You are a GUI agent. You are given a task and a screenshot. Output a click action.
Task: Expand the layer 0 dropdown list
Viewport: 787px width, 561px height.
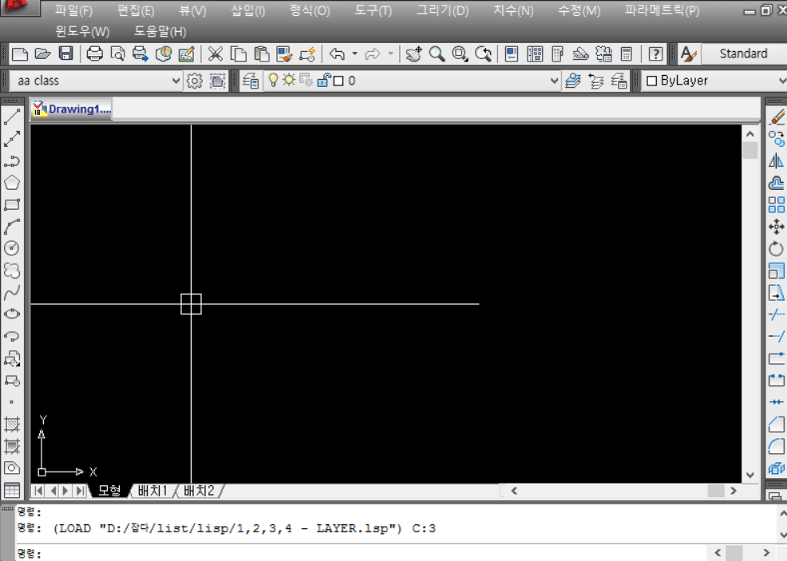coord(554,81)
